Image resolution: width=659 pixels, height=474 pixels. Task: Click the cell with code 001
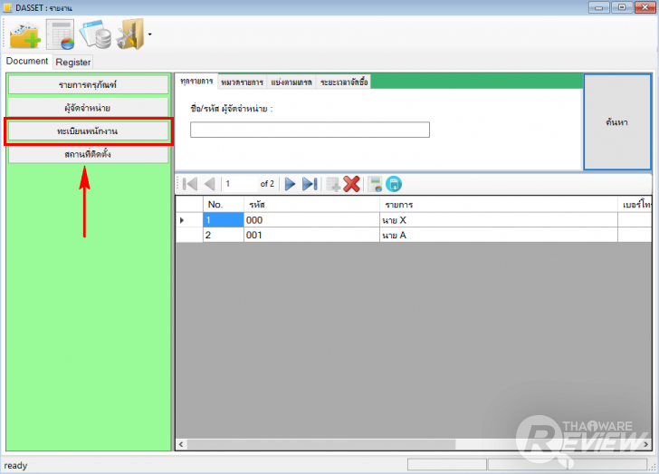click(311, 235)
